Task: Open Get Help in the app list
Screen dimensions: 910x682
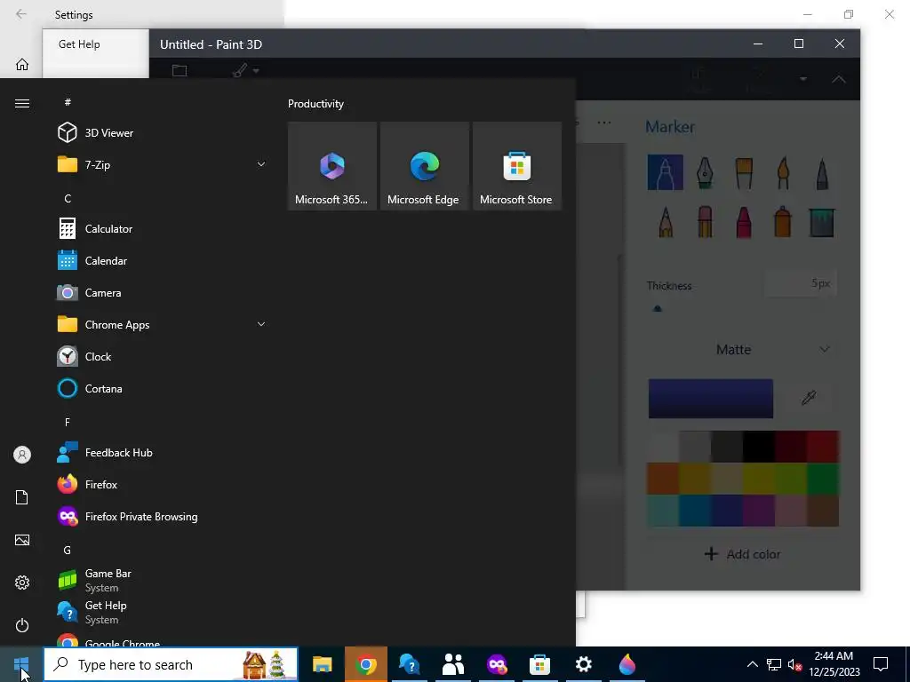Action: [x=162, y=612]
